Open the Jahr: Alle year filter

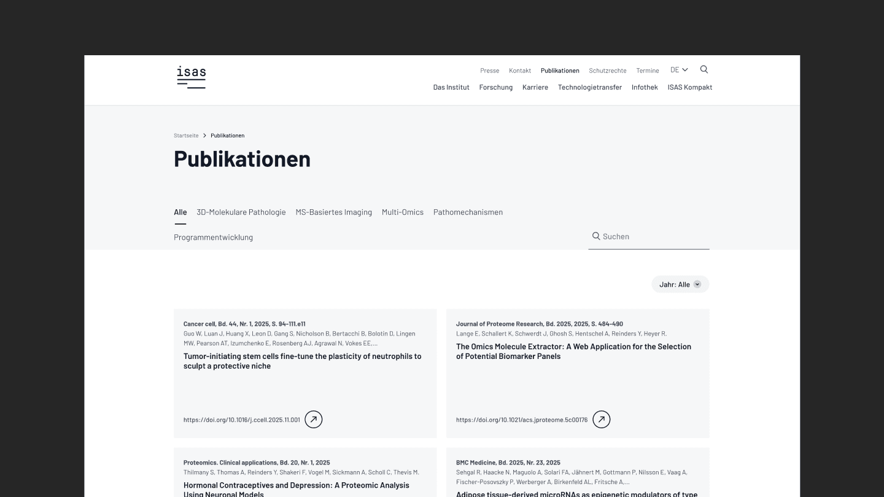[680, 284]
